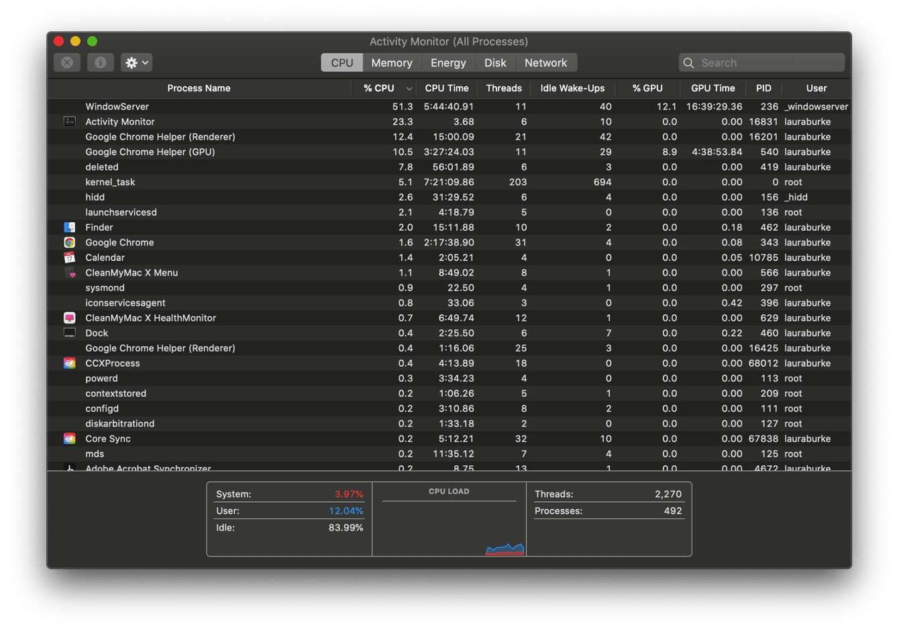Select the CleanMyMac X Menu icon

pyautogui.click(x=69, y=273)
